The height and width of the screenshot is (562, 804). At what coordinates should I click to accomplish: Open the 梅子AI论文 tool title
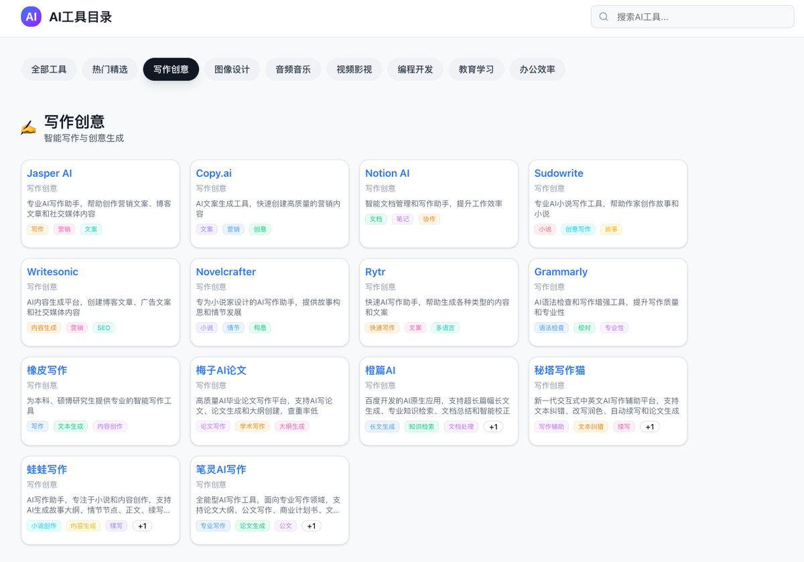tap(221, 370)
